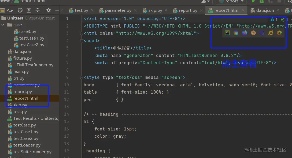Open report1.html in Internet Explorer
This screenshot has height=158, width=292.
coord(271,33)
